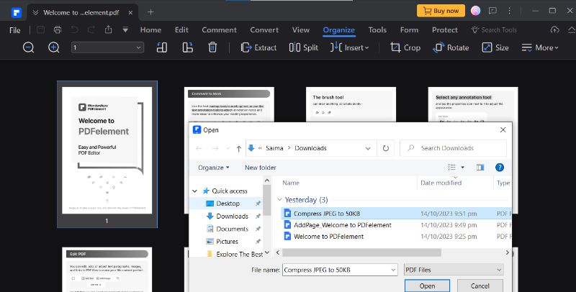Switch to the Edit tab
The width and height of the screenshot is (576, 292).
181,30
